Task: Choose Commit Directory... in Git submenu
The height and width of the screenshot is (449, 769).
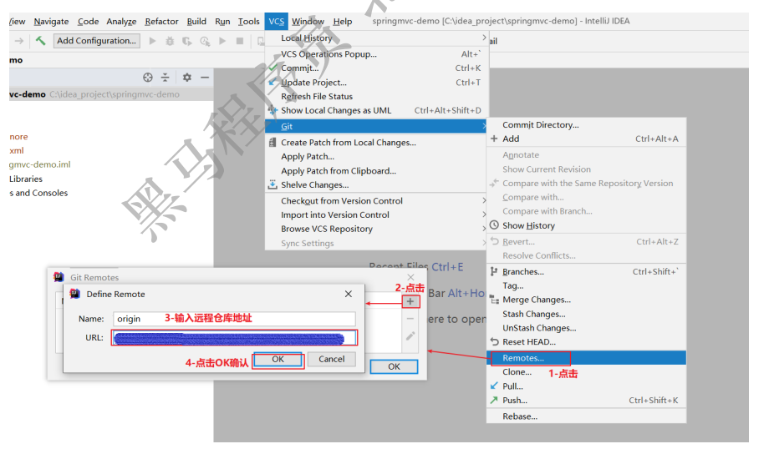Action: [x=586, y=125]
